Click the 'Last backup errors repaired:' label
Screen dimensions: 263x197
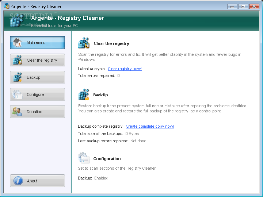(x=103, y=141)
